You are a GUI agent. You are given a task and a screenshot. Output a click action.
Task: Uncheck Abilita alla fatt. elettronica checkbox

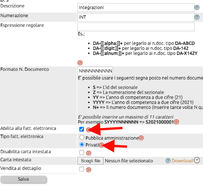[82, 129]
